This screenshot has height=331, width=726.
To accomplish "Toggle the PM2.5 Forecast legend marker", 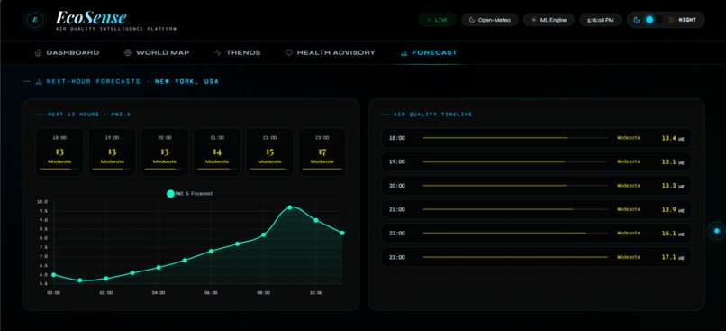I will pos(170,194).
